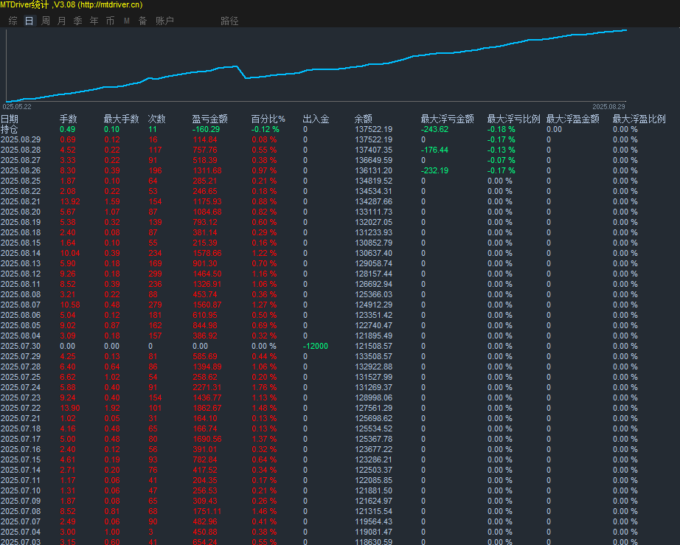This screenshot has height=545, width=680.
Task: Open the 周 weekly statistics tab
Action: [x=46, y=21]
